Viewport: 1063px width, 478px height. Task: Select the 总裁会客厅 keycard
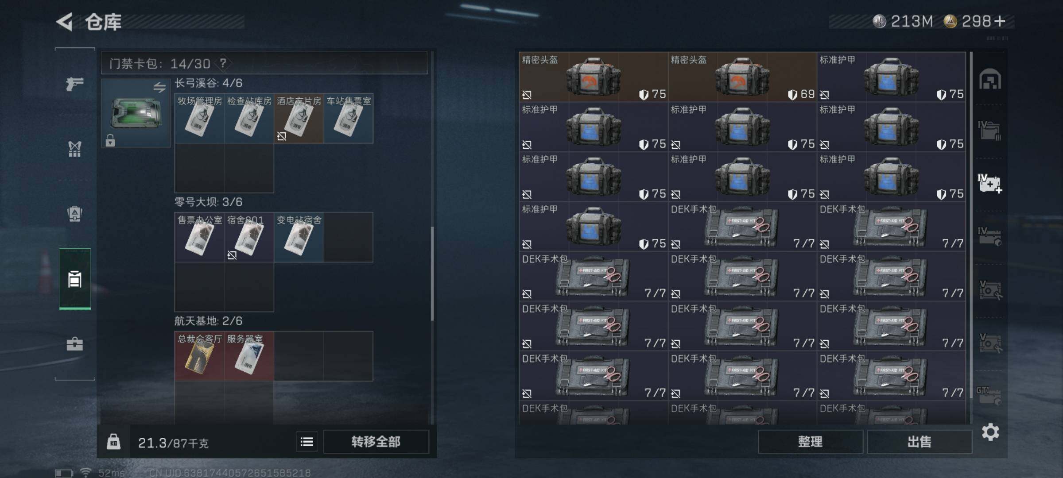pyautogui.click(x=199, y=356)
